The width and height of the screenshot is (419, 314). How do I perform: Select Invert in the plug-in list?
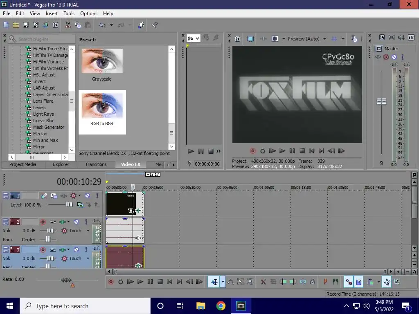[39, 81]
